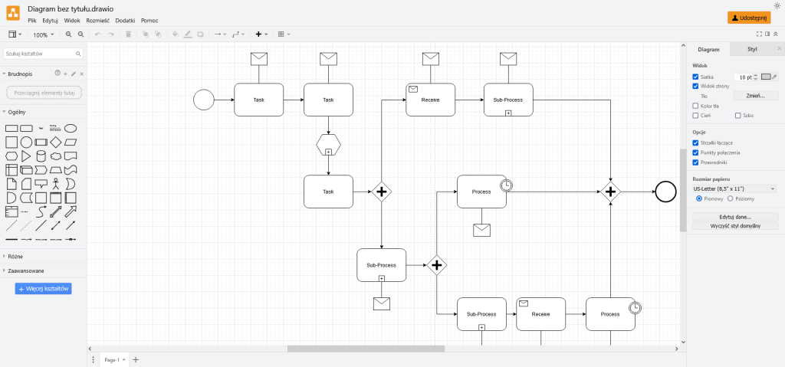Open the waypoint connector style dropdown
785x367 pixels.
point(239,34)
